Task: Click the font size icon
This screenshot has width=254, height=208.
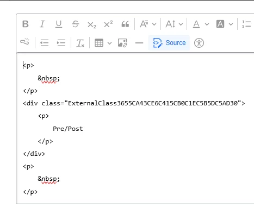Action: coord(170,24)
